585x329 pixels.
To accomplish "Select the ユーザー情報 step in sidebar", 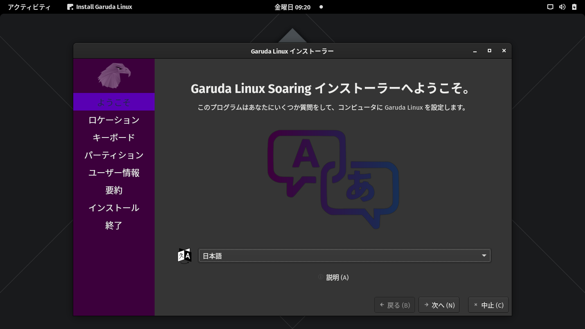I will pyautogui.click(x=114, y=173).
